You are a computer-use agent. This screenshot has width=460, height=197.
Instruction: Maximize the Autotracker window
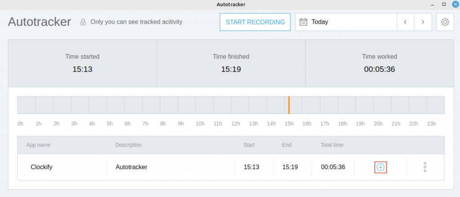coord(444,4)
